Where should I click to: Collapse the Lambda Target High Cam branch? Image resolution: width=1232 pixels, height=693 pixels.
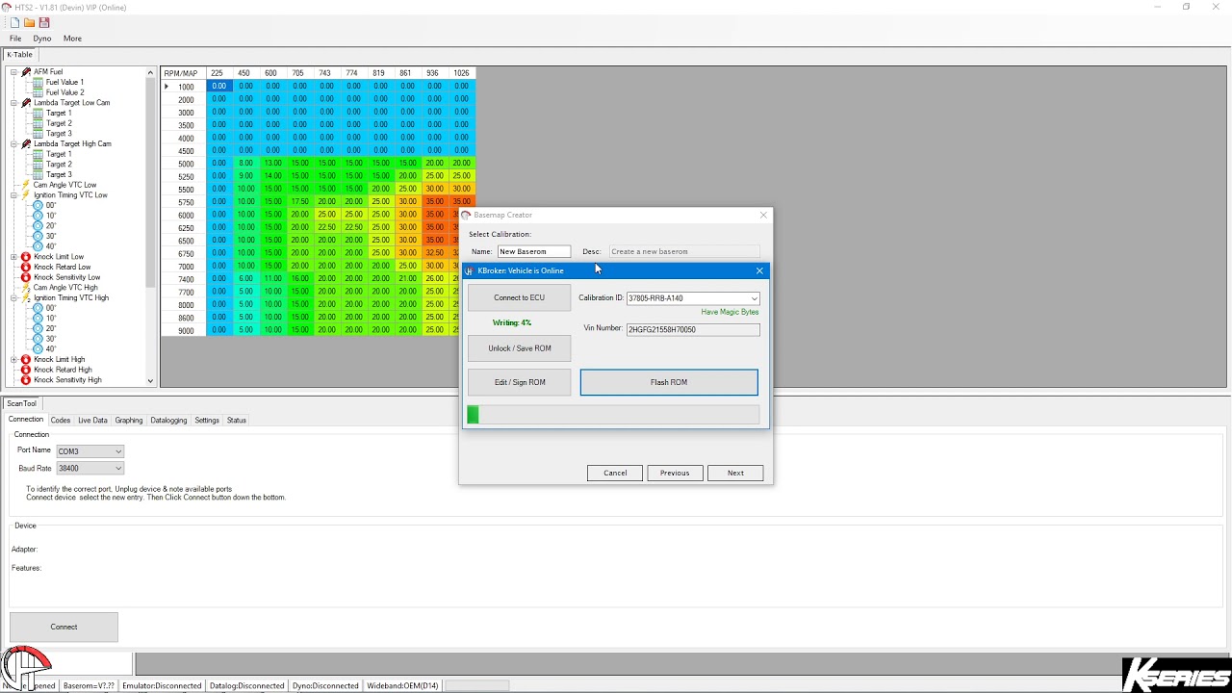13,144
